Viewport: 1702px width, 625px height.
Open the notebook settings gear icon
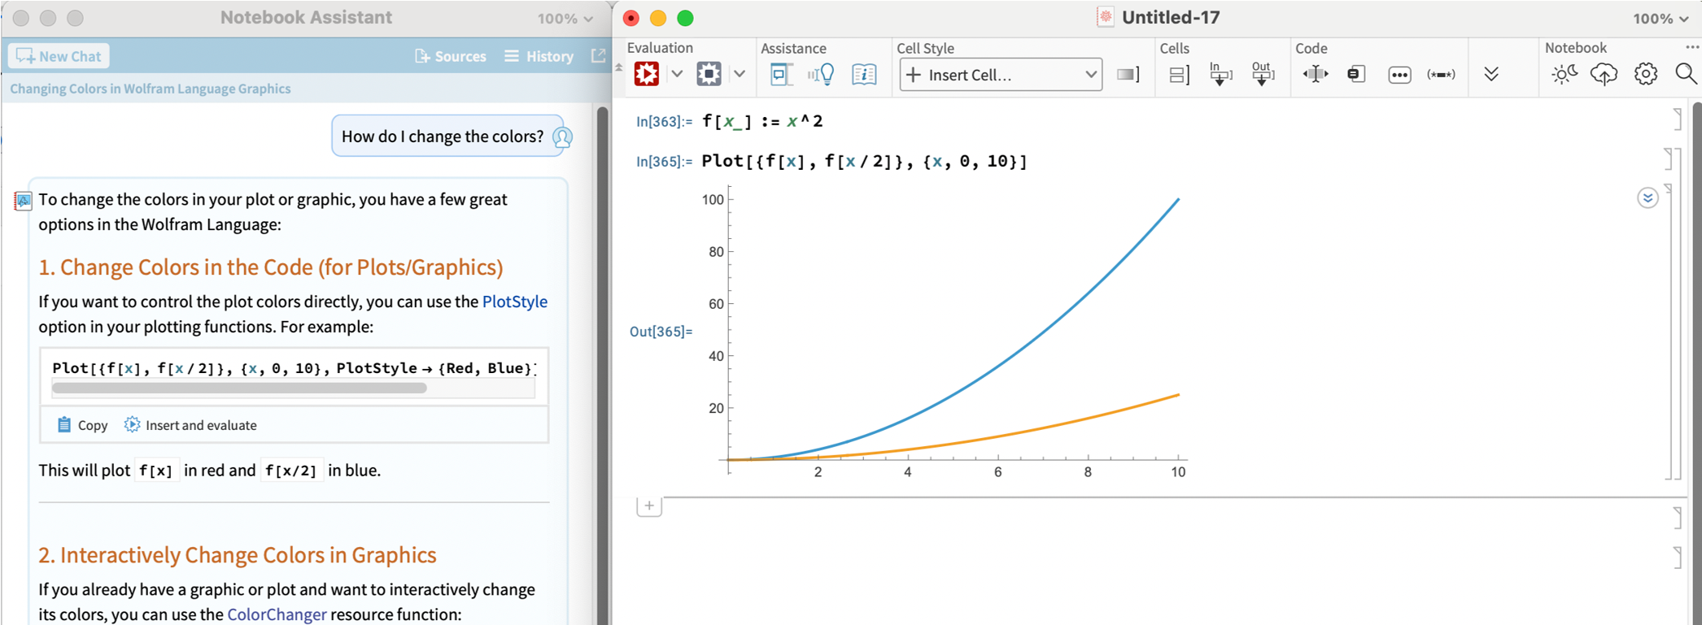pyautogui.click(x=1645, y=75)
